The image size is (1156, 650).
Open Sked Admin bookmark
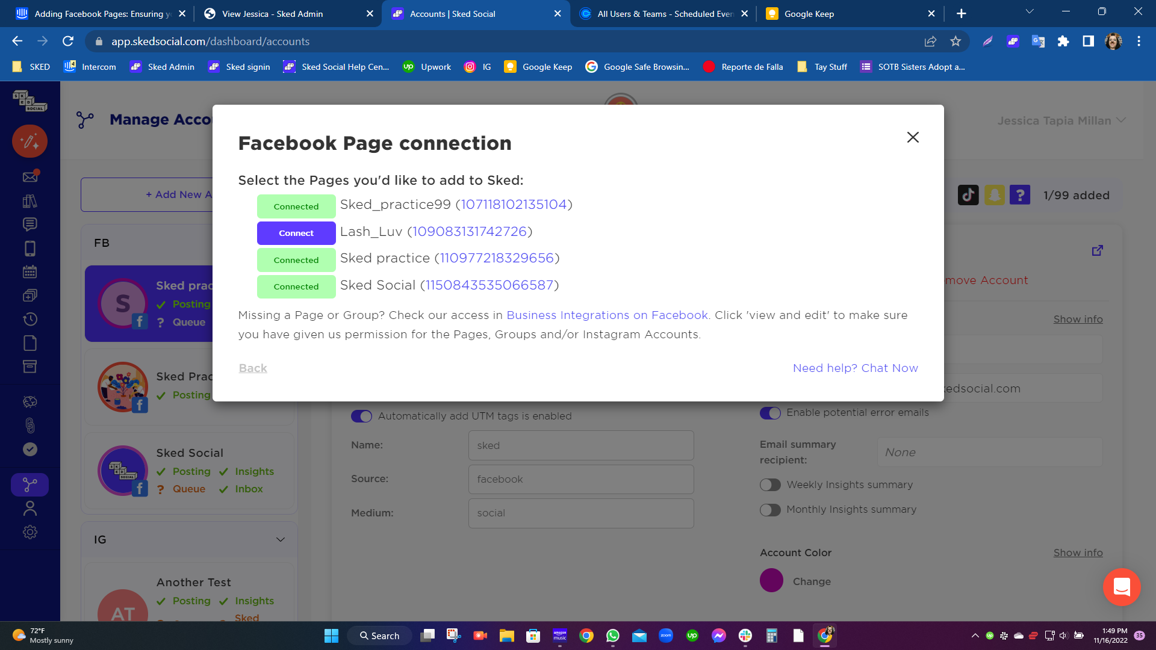click(163, 67)
